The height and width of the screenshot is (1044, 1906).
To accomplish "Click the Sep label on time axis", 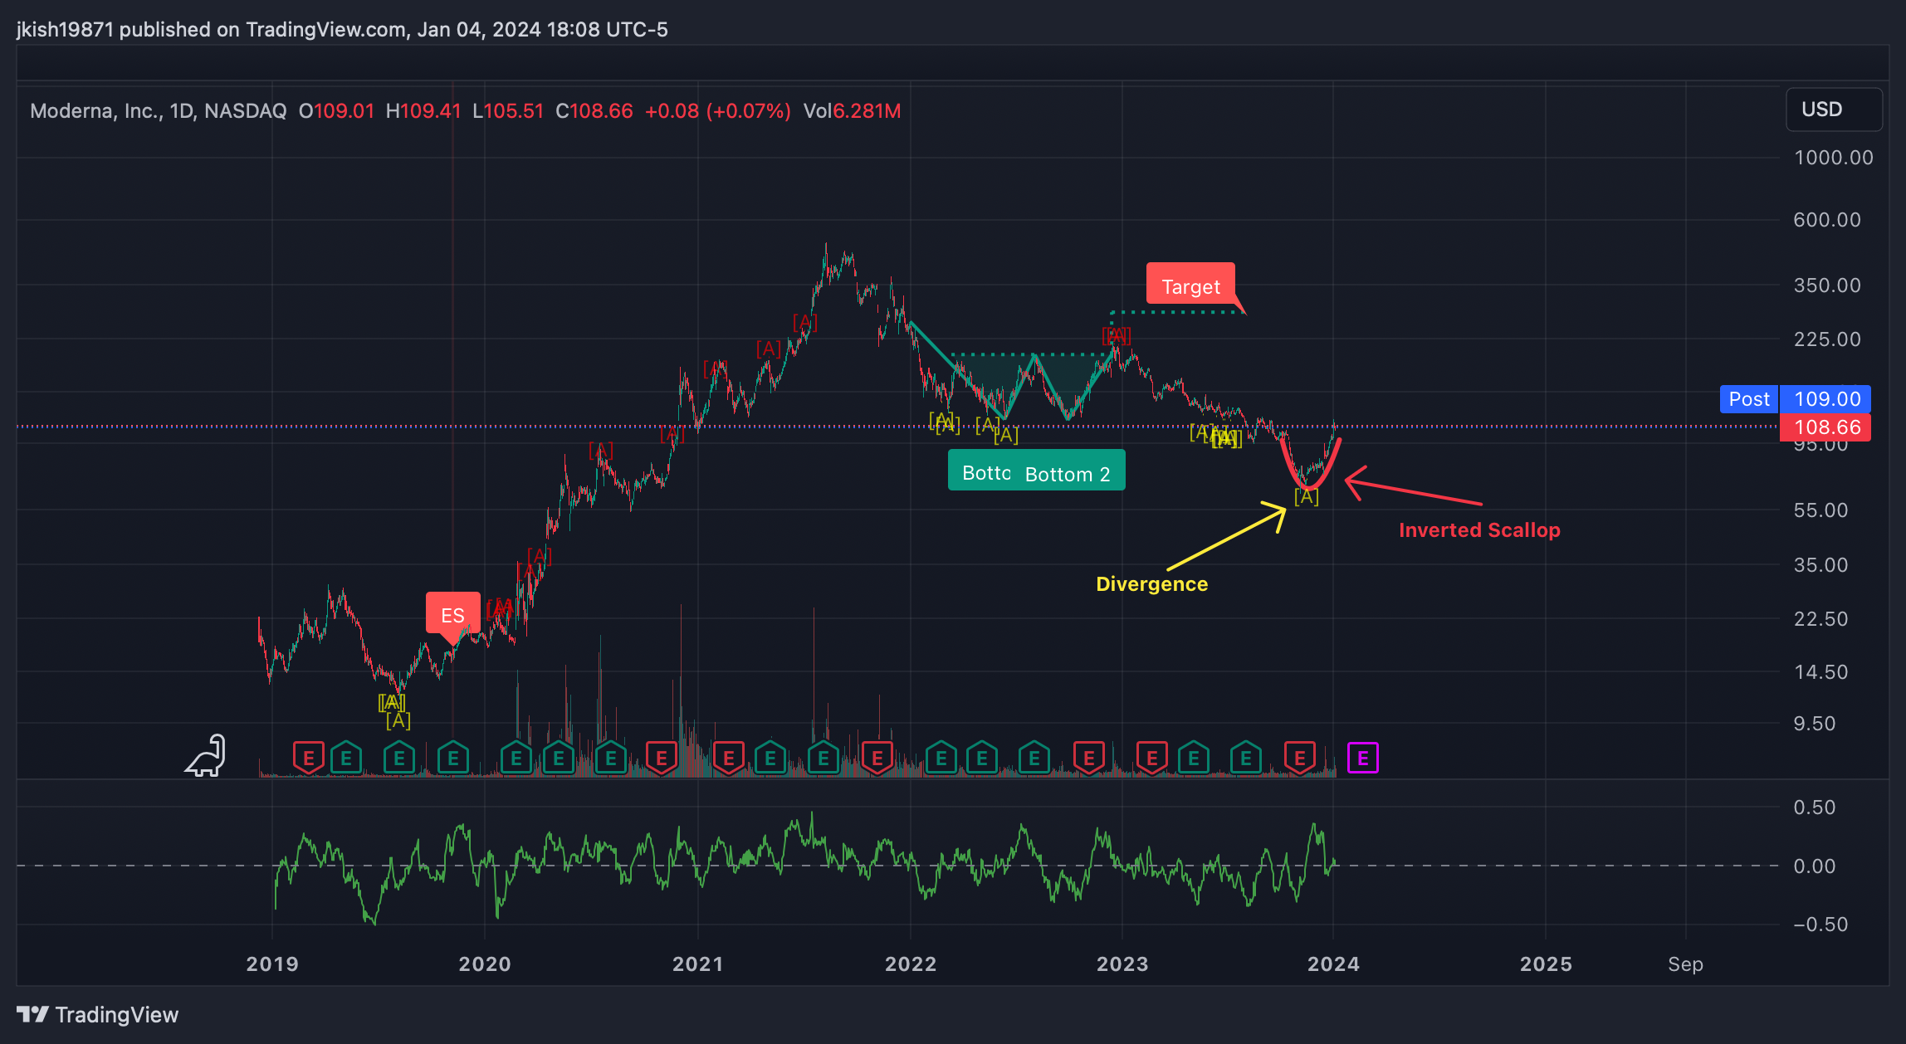I will pyautogui.click(x=1685, y=964).
